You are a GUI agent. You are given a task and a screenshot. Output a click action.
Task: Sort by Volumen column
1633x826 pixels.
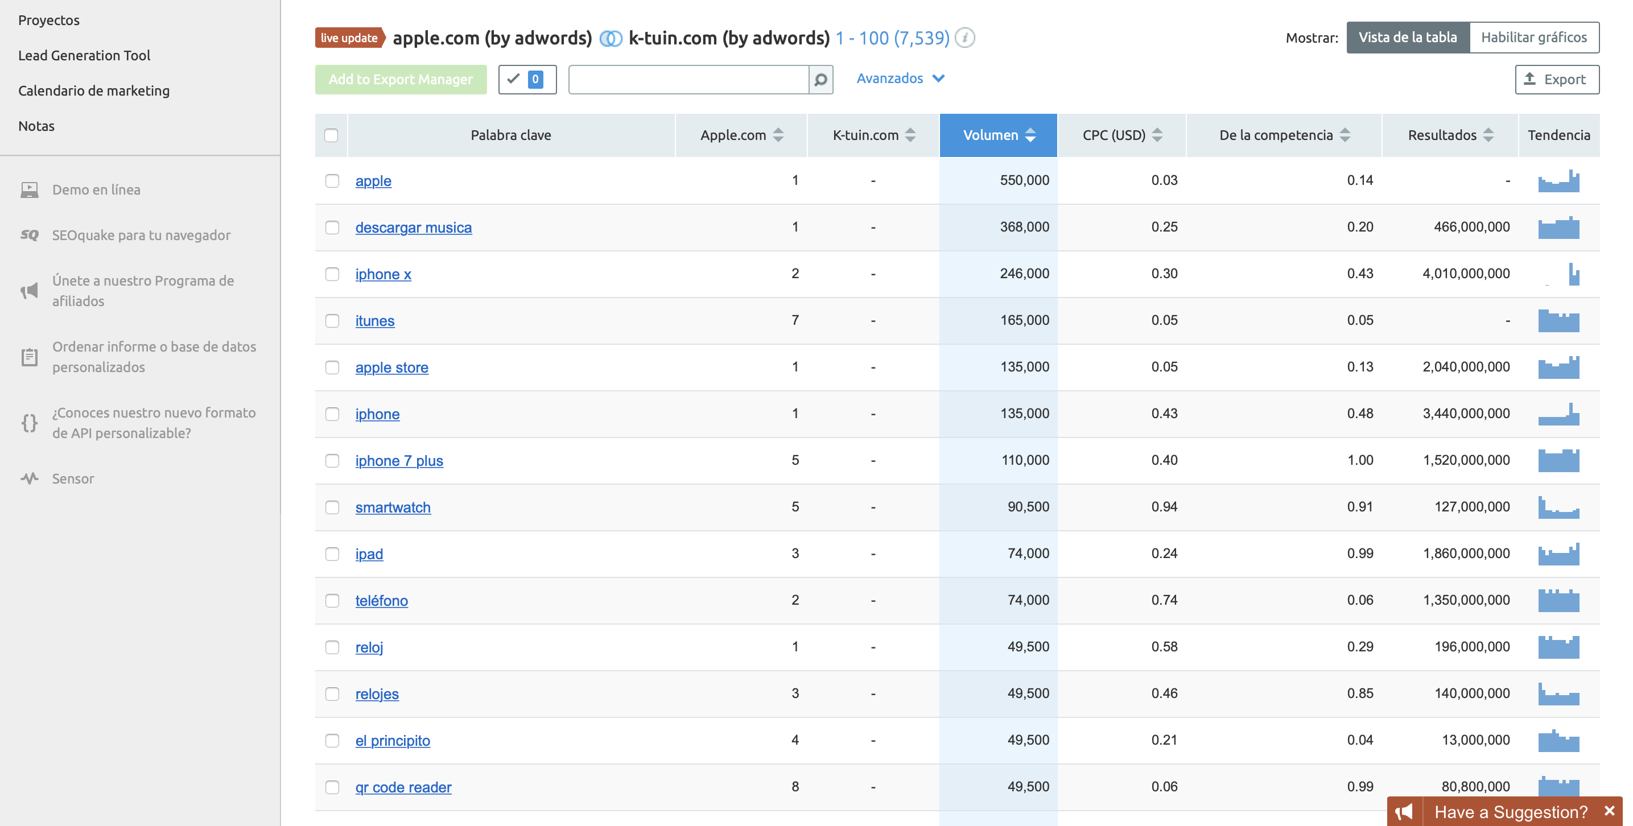click(x=999, y=135)
